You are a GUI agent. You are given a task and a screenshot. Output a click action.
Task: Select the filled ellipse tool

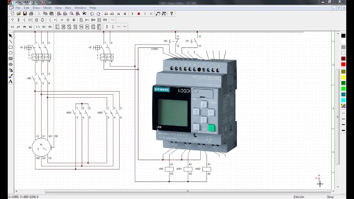11,64
